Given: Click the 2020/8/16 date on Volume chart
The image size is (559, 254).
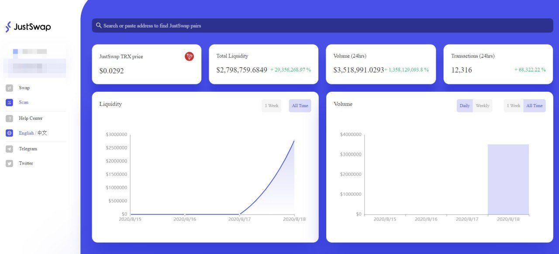Looking at the screenshot, I should (426, 219).
